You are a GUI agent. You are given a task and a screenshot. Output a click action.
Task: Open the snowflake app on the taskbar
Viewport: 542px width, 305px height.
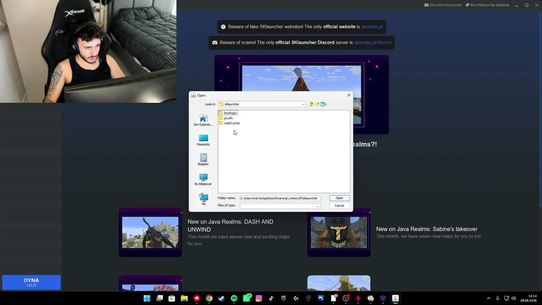pyautogui.click(x=383, y=298)
